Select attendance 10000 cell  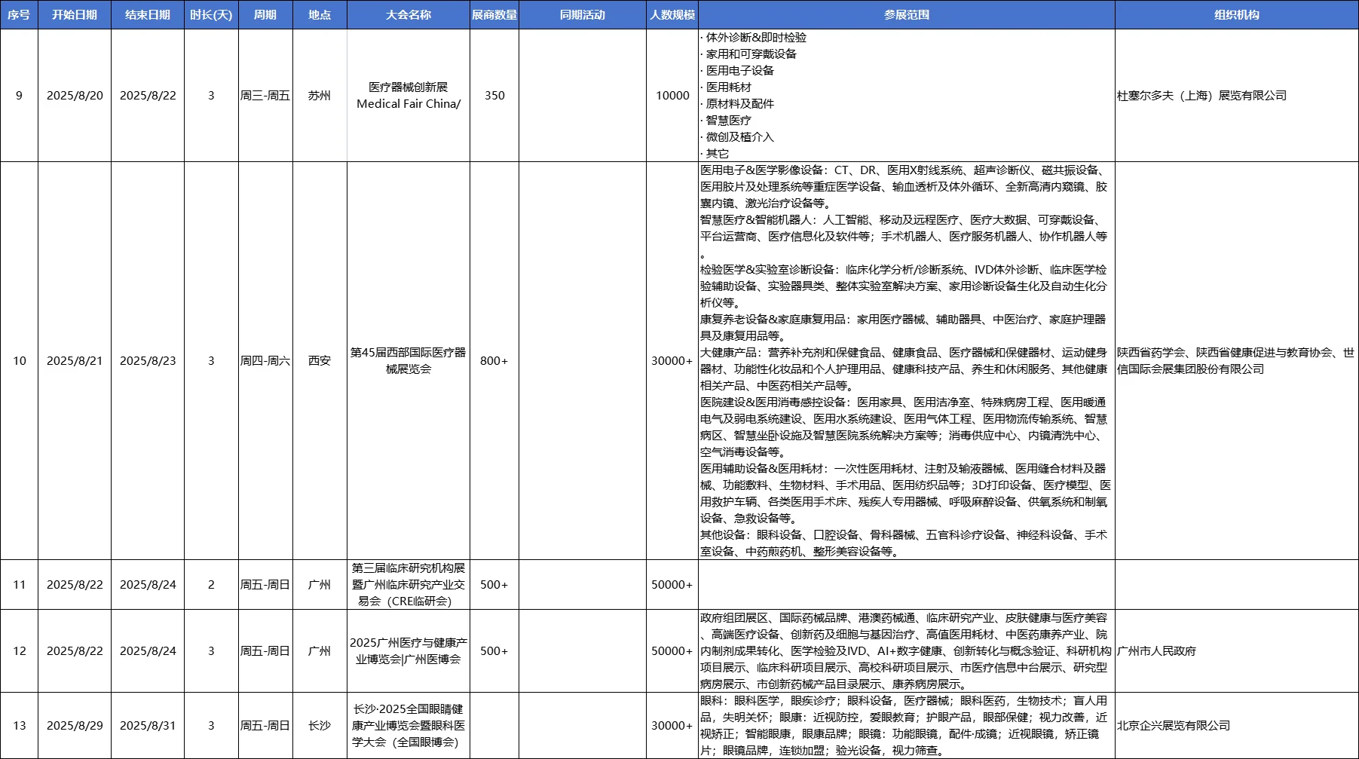(672, 96)
